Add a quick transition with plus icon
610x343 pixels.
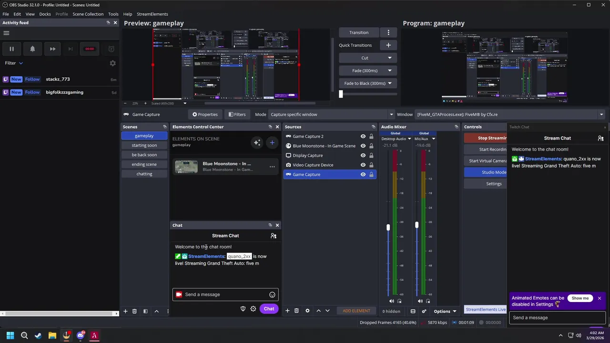point(388,45)
